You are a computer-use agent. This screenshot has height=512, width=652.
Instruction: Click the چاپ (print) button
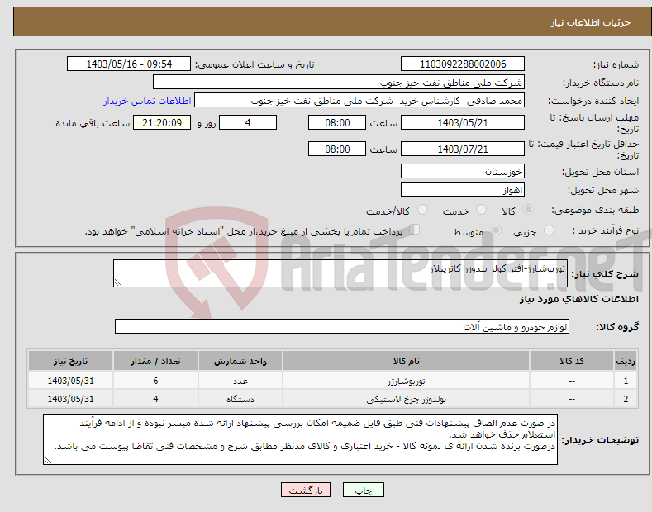(x=363, y=490)
